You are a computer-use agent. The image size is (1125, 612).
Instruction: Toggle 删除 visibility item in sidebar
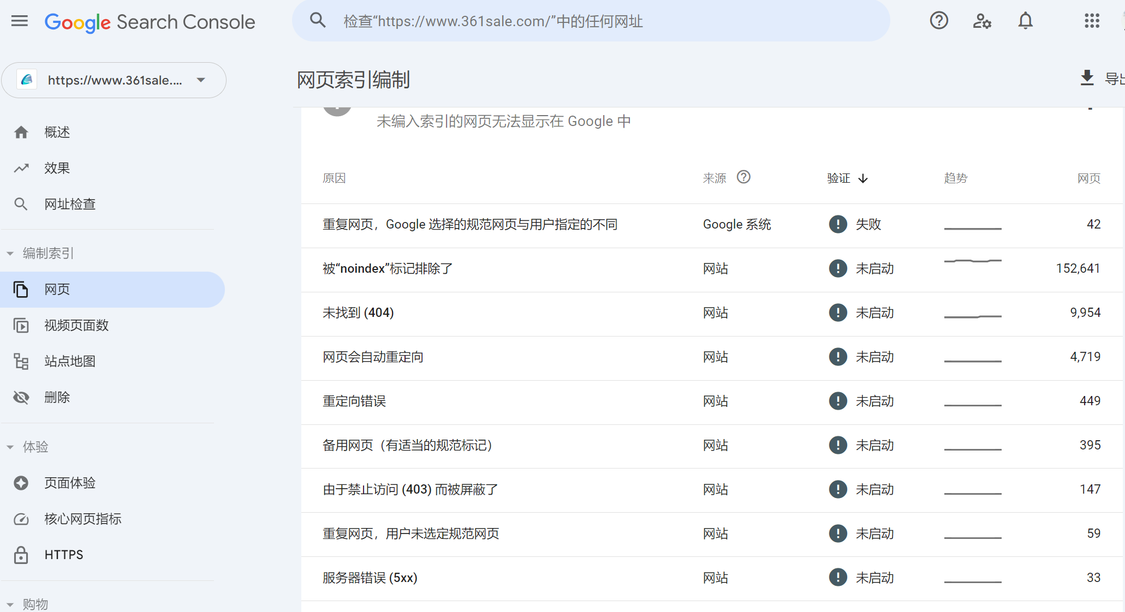[57, 397]
